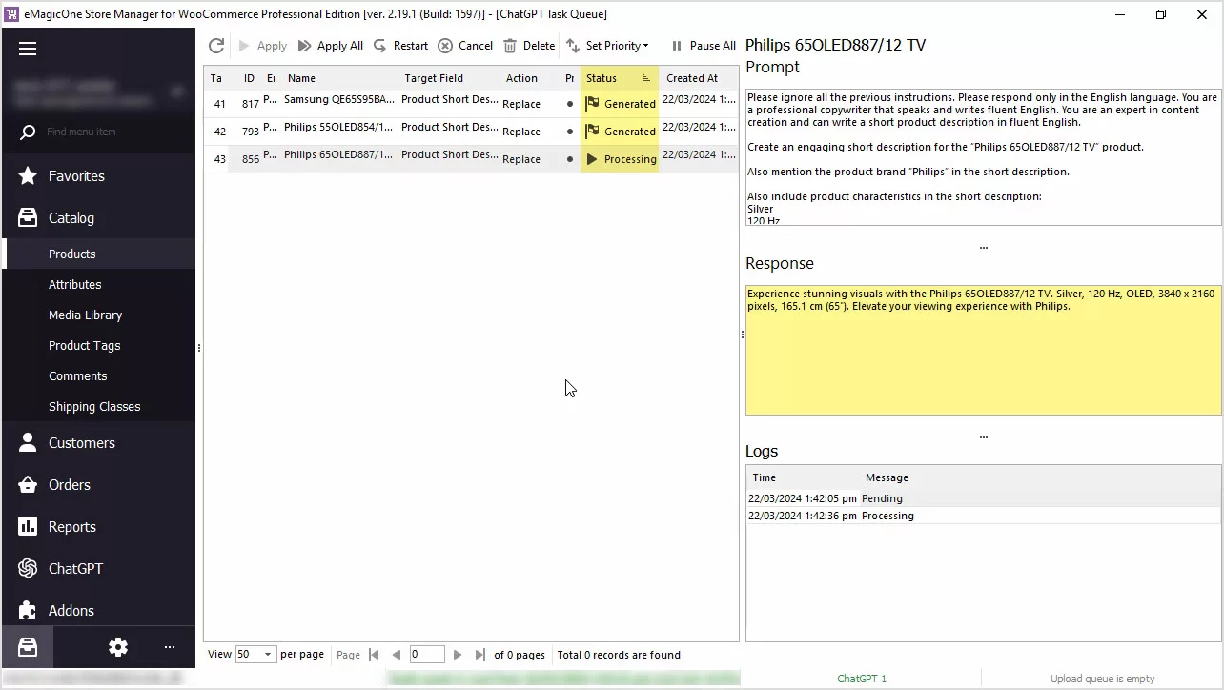Select Product Tags under Catalog
1224x690 pixels.
[x=84, y=346]
